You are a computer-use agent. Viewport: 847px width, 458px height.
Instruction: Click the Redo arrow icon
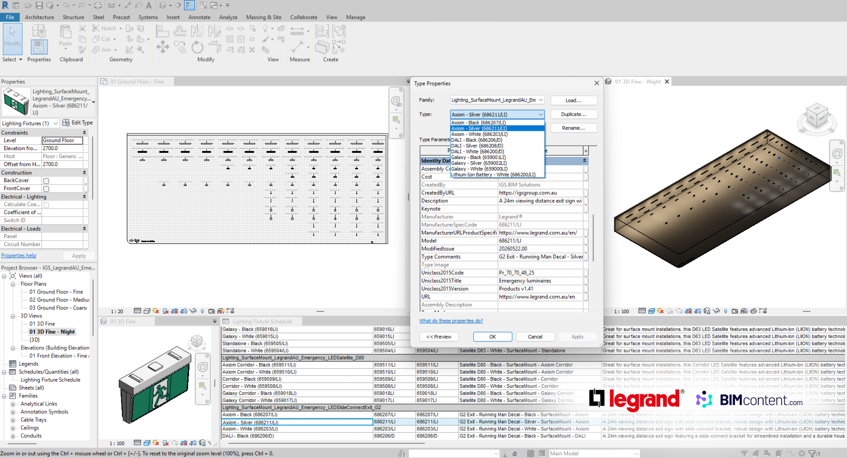(82, 5)
